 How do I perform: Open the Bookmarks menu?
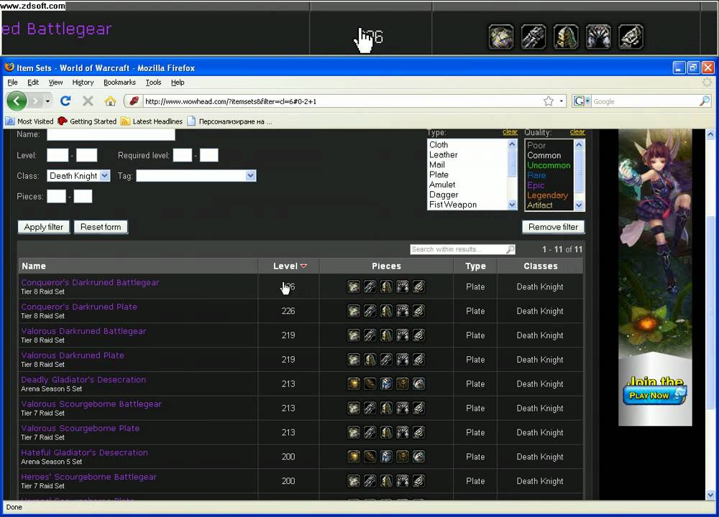tap(119, 83)
